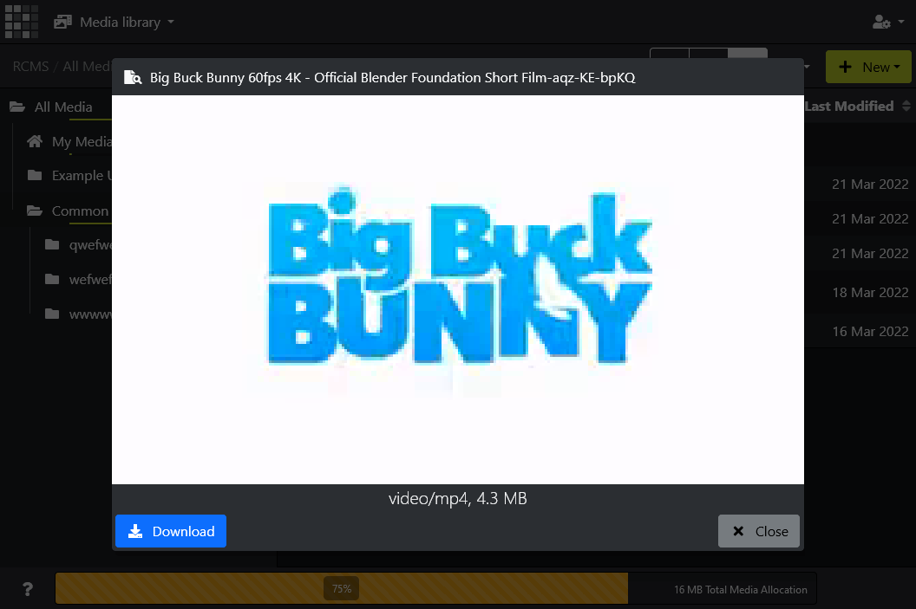This screenshot has width=916, height=609.
Task: Click the 75% storage usage bar
Action: [x=342, y=588]
